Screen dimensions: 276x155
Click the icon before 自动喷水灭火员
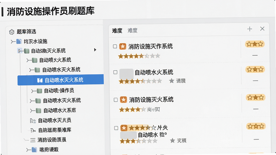click(x=33, y=121)
